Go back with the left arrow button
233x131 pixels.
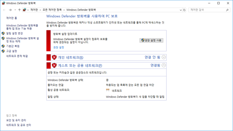click(x=4, y=10)
